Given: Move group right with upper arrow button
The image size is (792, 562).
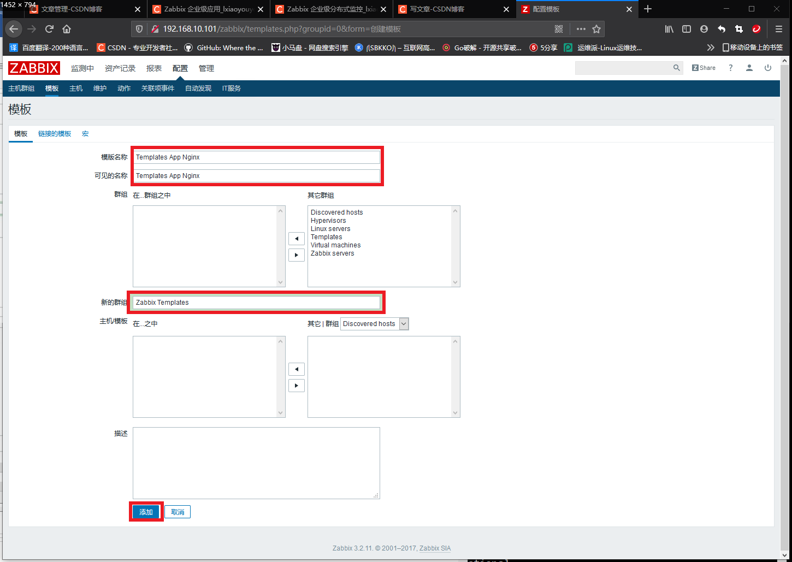Looking at the screenshot, I should [297, 255].
